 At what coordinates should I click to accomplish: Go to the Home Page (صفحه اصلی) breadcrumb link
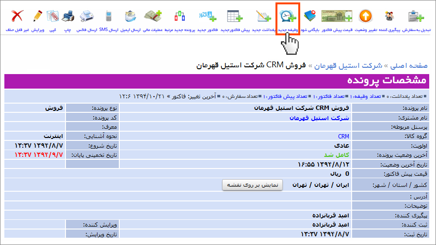[x=409, y=65]
